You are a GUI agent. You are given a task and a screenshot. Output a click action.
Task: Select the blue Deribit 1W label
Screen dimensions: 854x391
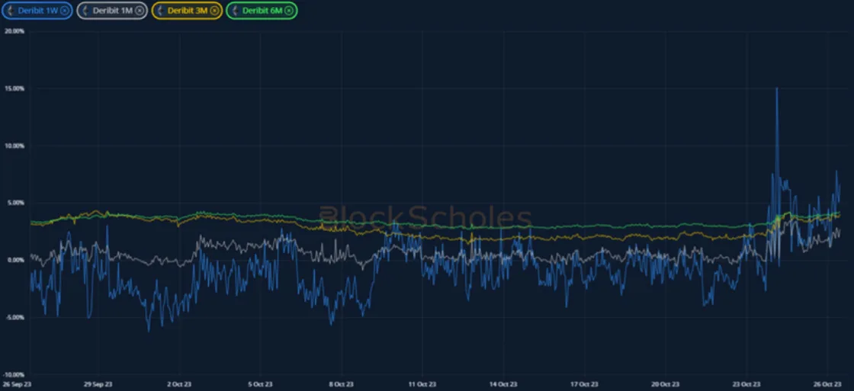(38, 11)
